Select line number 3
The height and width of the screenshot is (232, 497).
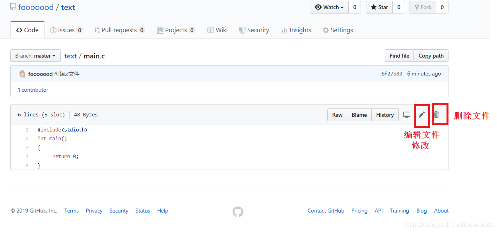pyautogui.click(x=27, y=147)
